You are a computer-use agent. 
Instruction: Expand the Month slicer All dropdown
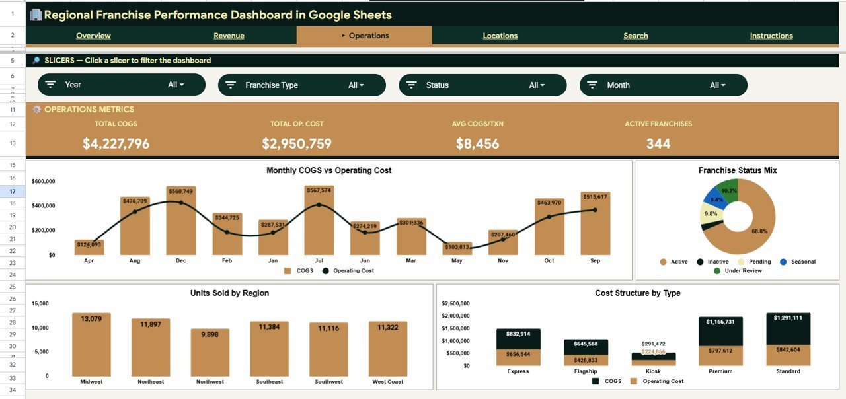click(718, 85)
